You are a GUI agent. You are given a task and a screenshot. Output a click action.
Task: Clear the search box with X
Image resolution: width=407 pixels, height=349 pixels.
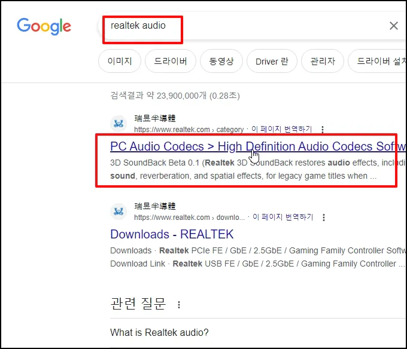393,26
